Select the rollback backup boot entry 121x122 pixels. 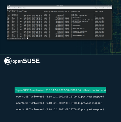pyautogui.click(x=60, y=90)
